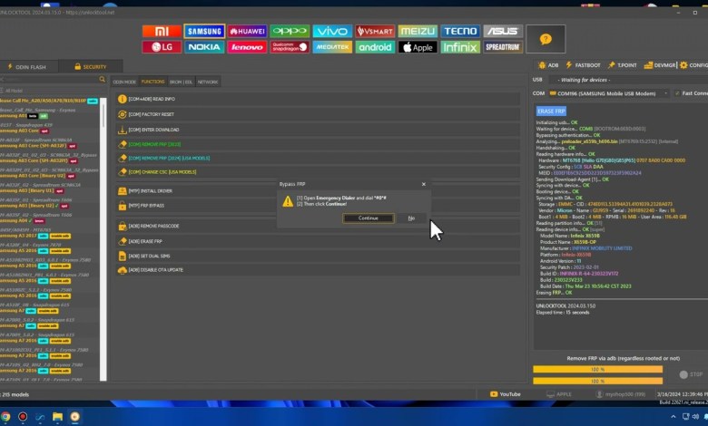
Task: Click the red record app in taskbar
Action: point(23,417)
